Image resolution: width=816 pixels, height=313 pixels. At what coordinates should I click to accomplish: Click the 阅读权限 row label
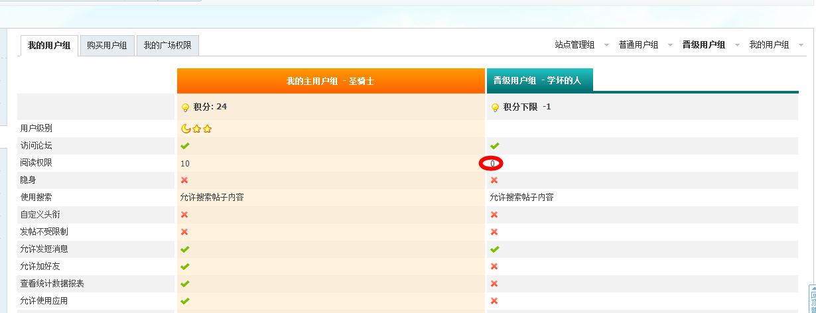click(x=36, y=163)
